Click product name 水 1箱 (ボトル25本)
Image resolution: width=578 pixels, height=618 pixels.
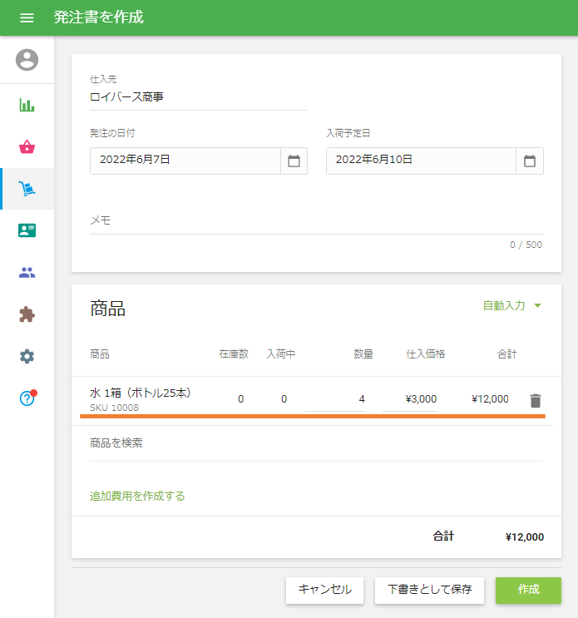(x=141, y=393)
